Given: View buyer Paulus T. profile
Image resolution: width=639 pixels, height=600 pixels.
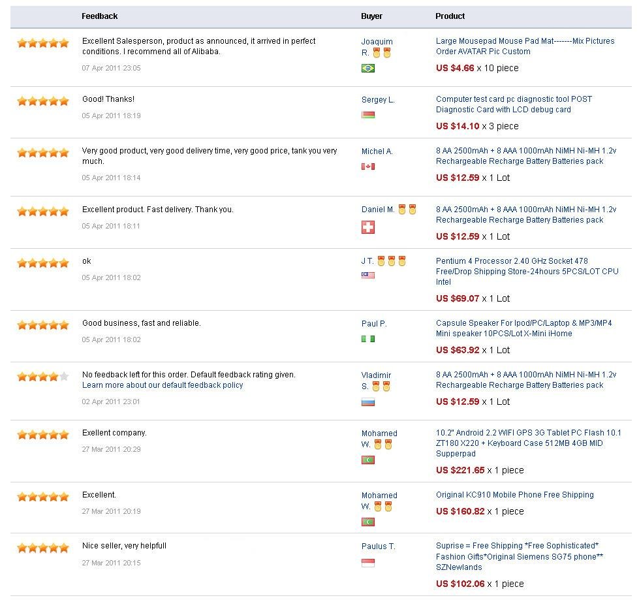Looking at the screenshot, I should (379, 546).
